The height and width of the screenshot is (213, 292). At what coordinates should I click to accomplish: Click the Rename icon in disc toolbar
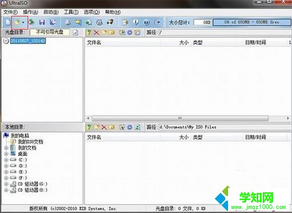111,33
